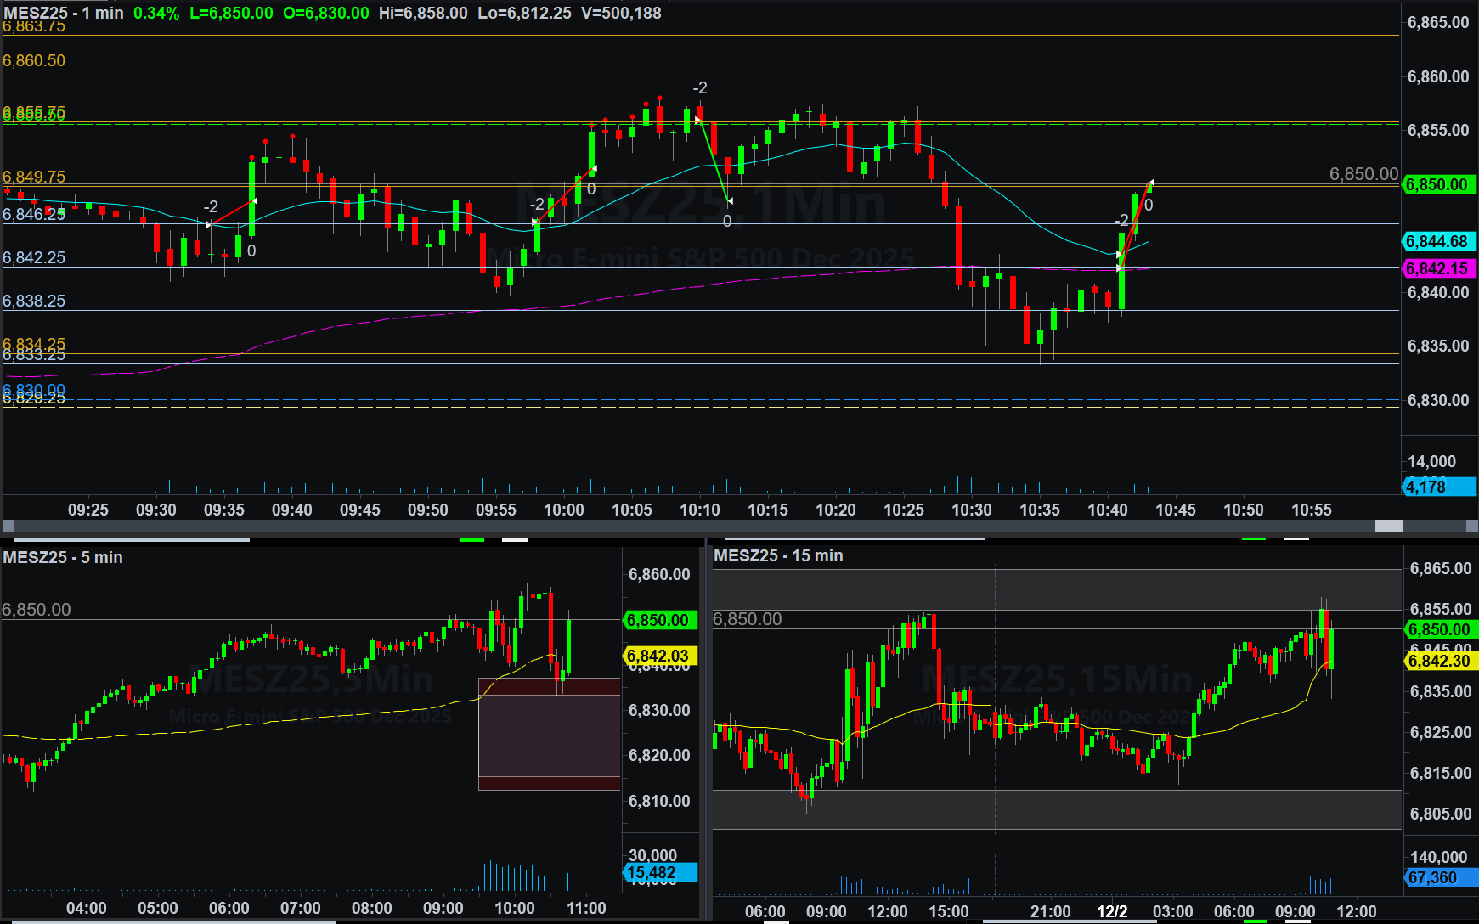
Task: Select the MESZ25 - 5 min chart title
Action: [63, 557]
